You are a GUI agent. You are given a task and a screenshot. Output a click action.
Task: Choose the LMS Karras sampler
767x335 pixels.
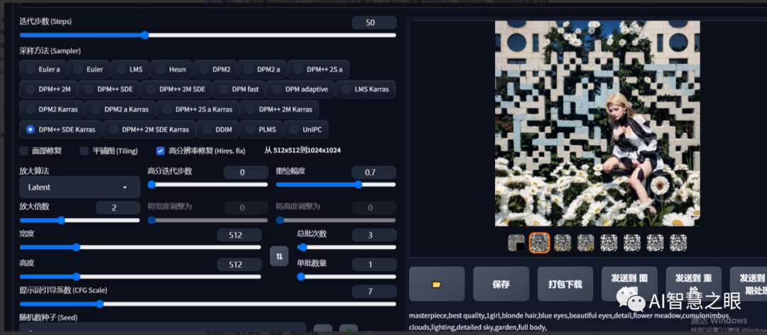pyautogui.click(x=366, y=89)
